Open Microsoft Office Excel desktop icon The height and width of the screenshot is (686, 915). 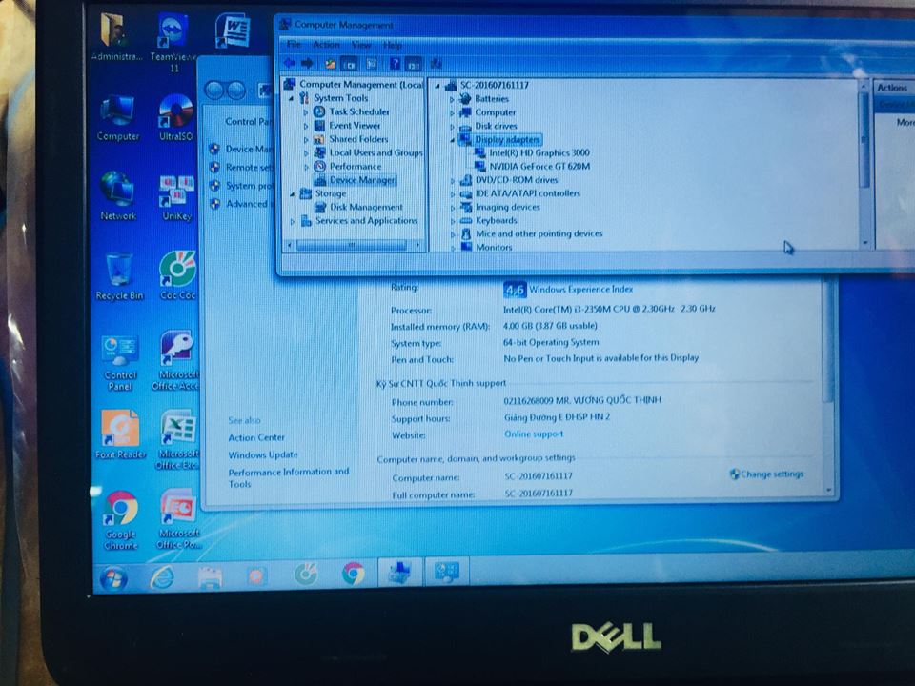click(x=177, y=439)
